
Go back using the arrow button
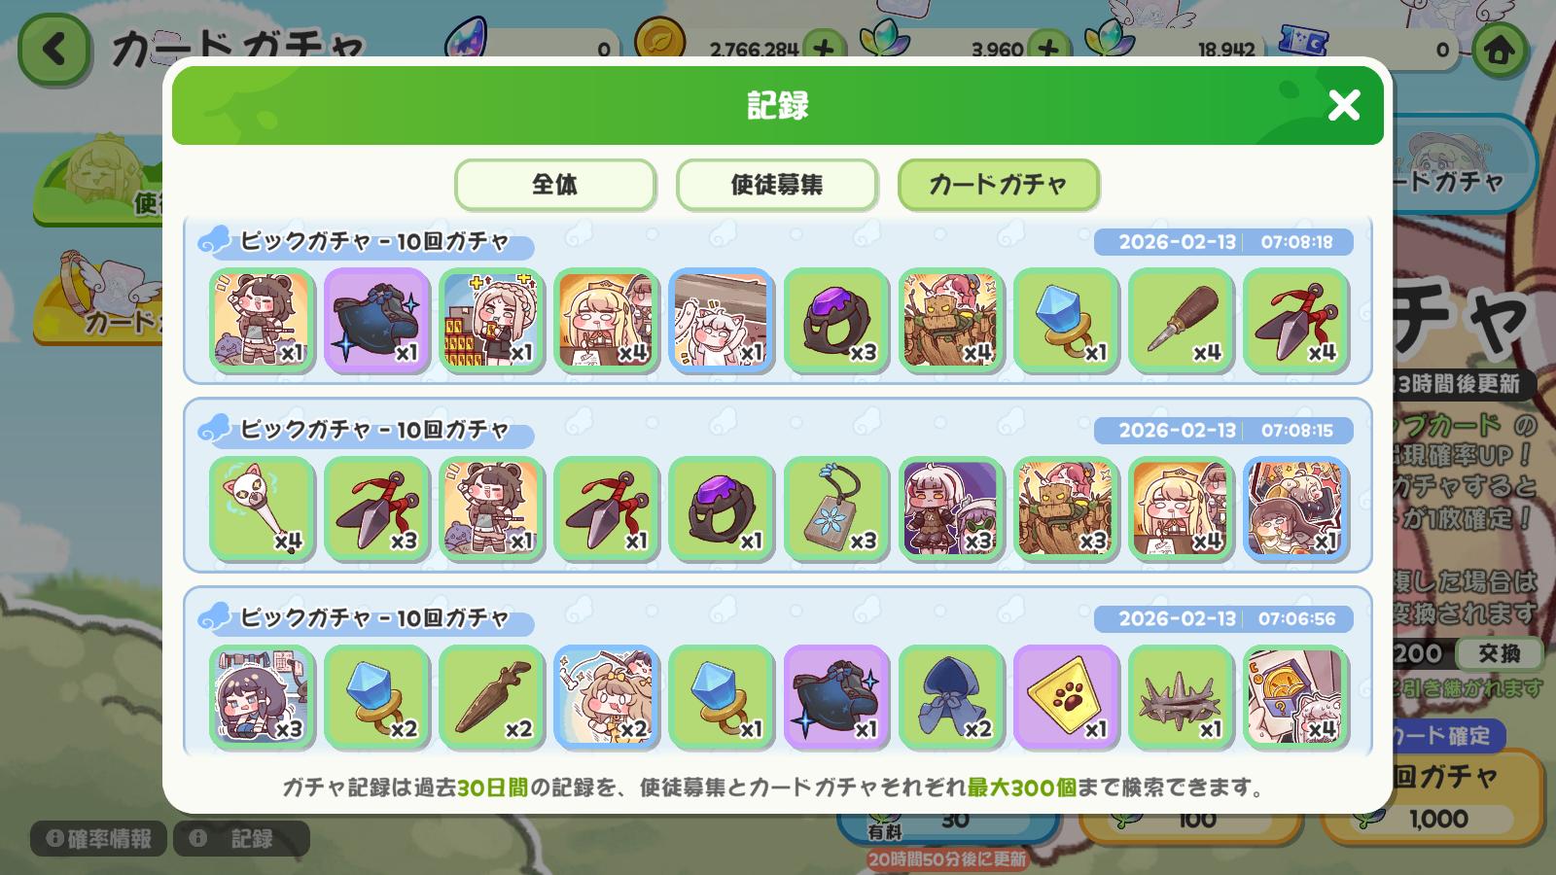54,49
